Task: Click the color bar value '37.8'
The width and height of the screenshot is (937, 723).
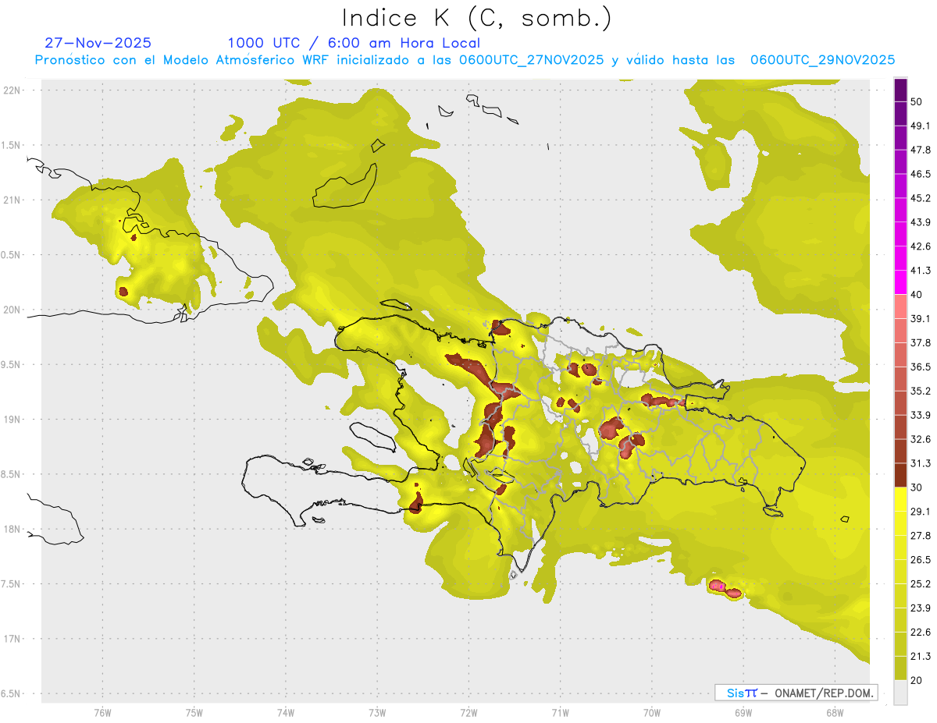Action: [921, 342]
